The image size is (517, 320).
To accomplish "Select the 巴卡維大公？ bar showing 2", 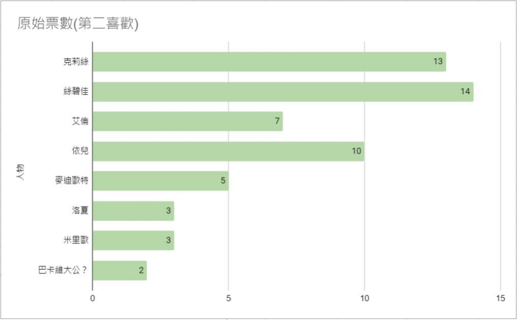I will click(120, 270).
